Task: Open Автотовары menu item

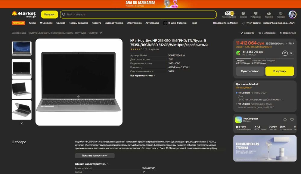Action: click(x=152, y=23)
